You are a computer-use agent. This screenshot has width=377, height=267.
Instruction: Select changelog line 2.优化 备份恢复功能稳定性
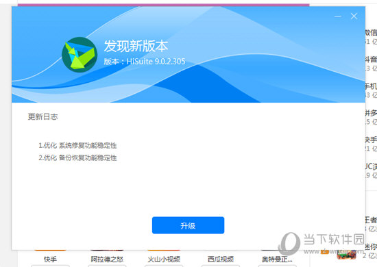point(77,157)
